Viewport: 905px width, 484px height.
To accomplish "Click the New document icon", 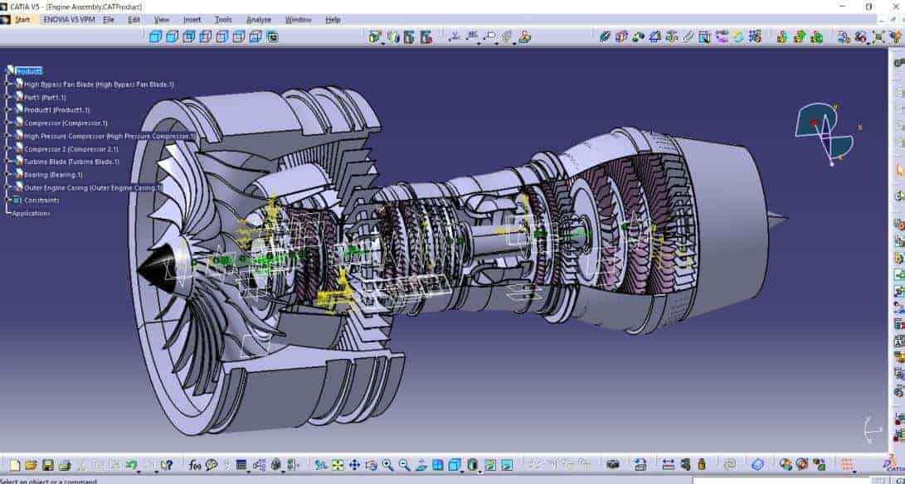I will coord(14,465).
